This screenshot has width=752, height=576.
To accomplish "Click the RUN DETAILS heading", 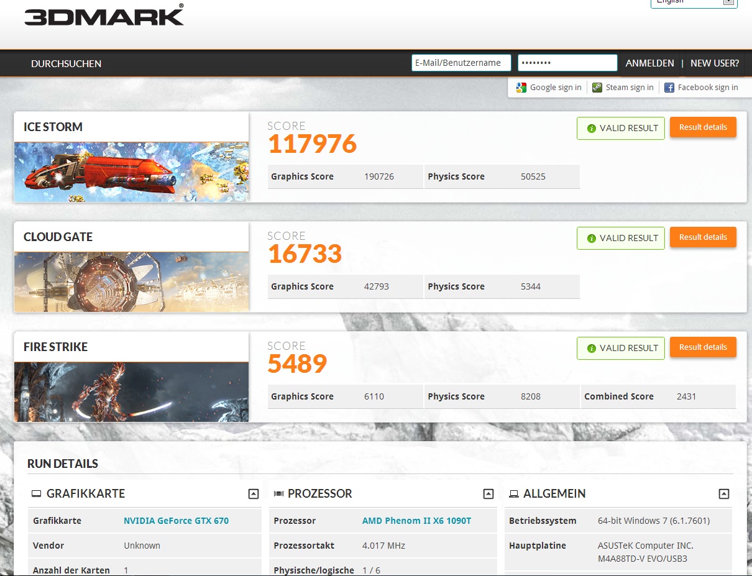I will pyautogui.click(x=63, y=464).
